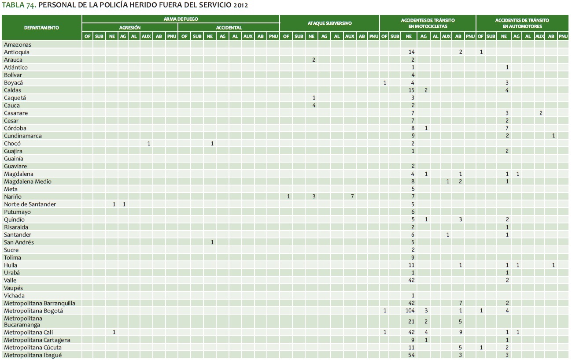This screenshot has height=360, width=572.
Task: Click the ARMA DE FUEGO header
Action: point(181,19)
